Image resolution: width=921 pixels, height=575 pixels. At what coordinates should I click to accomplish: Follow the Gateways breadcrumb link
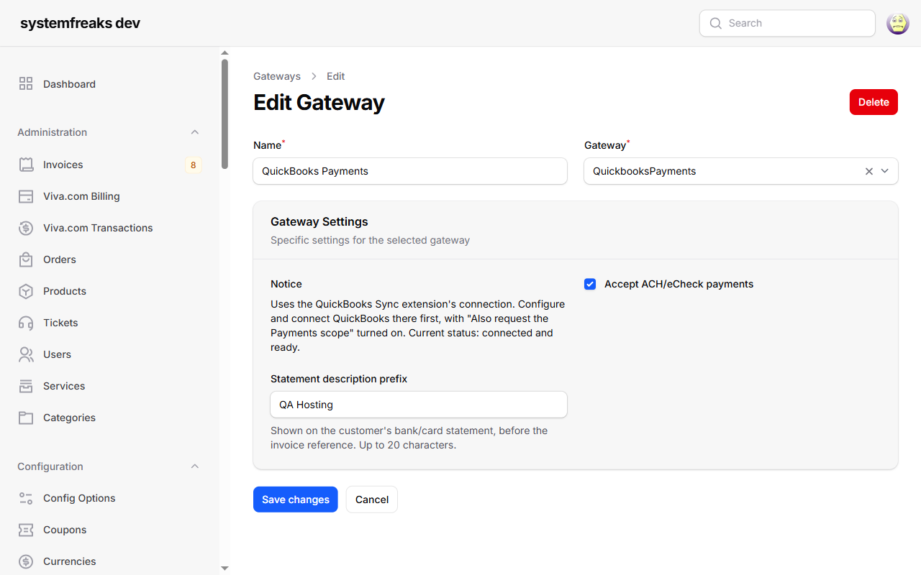[277, 76]
